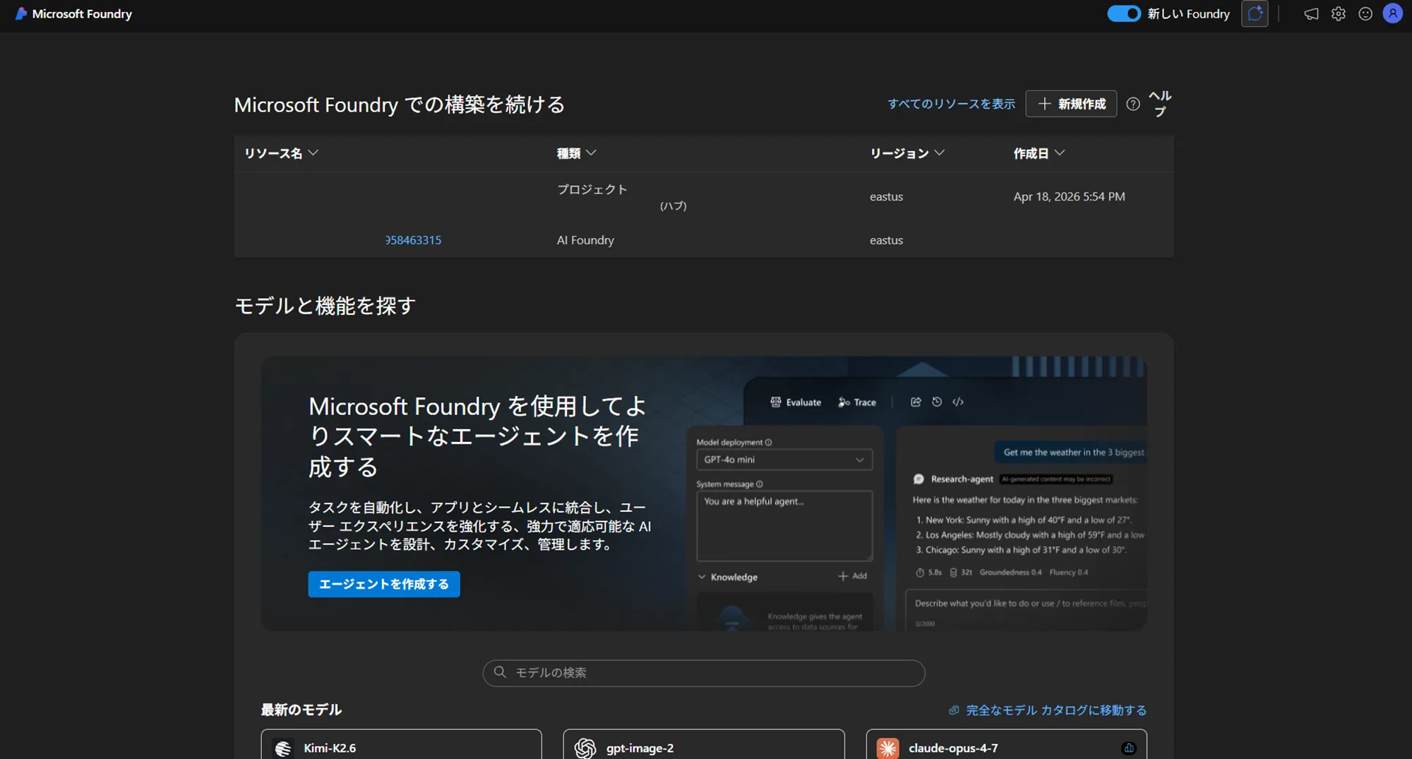Sort by リージョン column
1412x759 pixels.
click(x=907, y=153)
